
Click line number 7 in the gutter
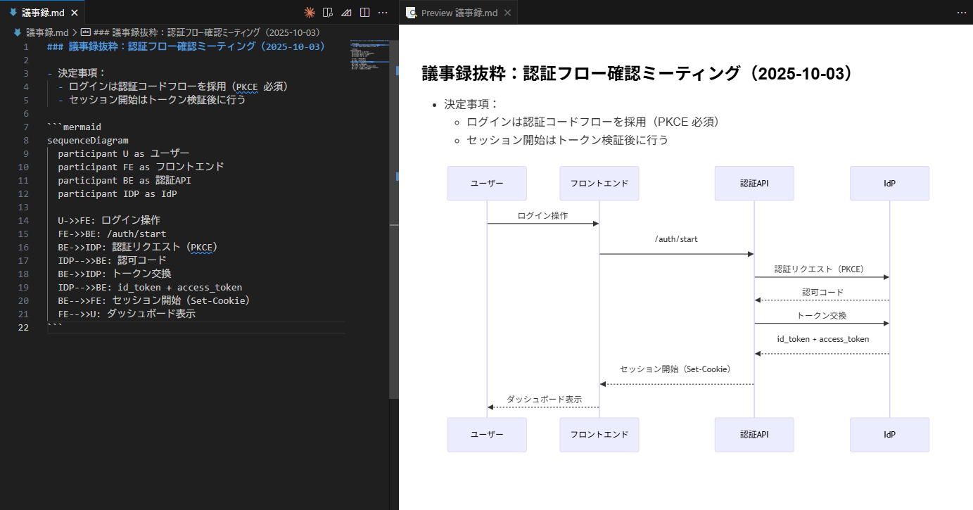26,127
